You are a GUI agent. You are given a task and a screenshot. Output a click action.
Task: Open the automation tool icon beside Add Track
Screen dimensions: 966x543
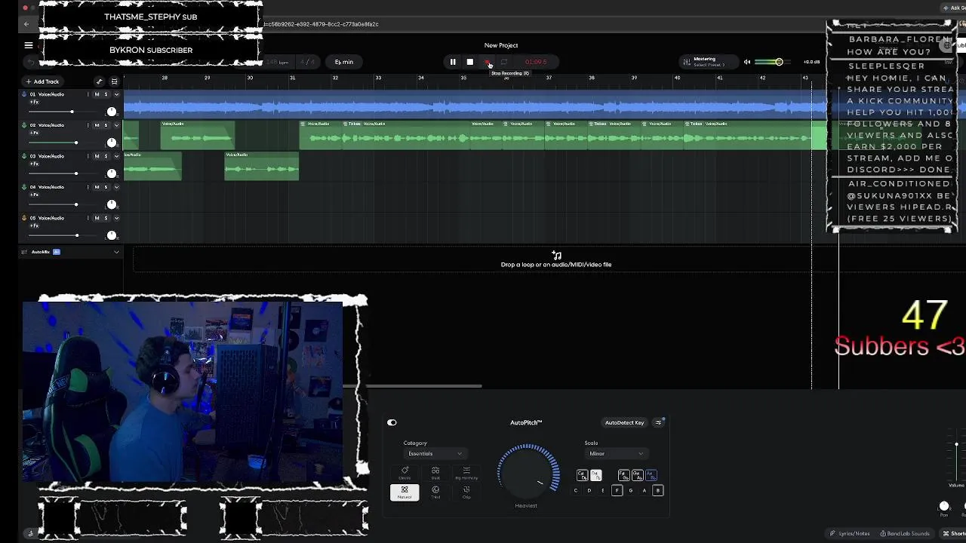tap(99, 81)
